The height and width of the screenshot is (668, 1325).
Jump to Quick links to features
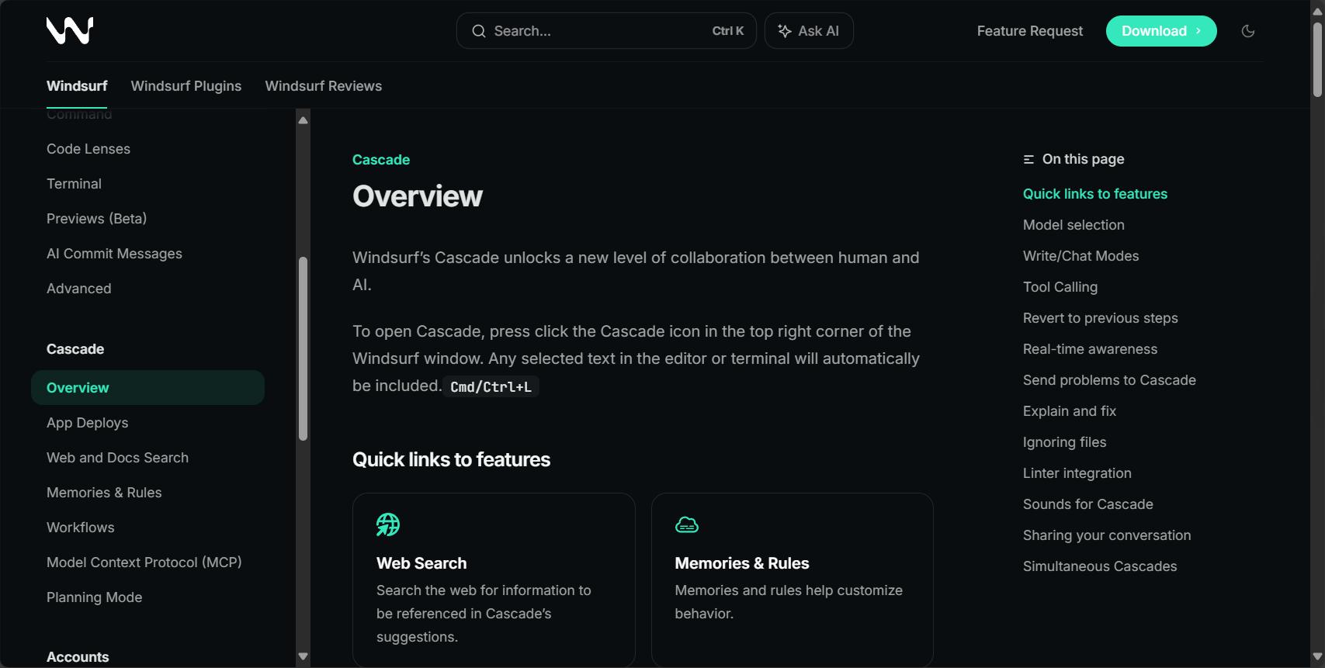pos(1095,194)
